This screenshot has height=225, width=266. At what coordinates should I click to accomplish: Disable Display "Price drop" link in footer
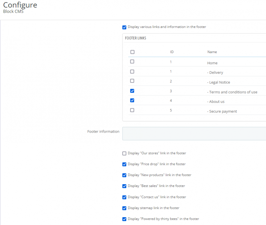point(124,164)
